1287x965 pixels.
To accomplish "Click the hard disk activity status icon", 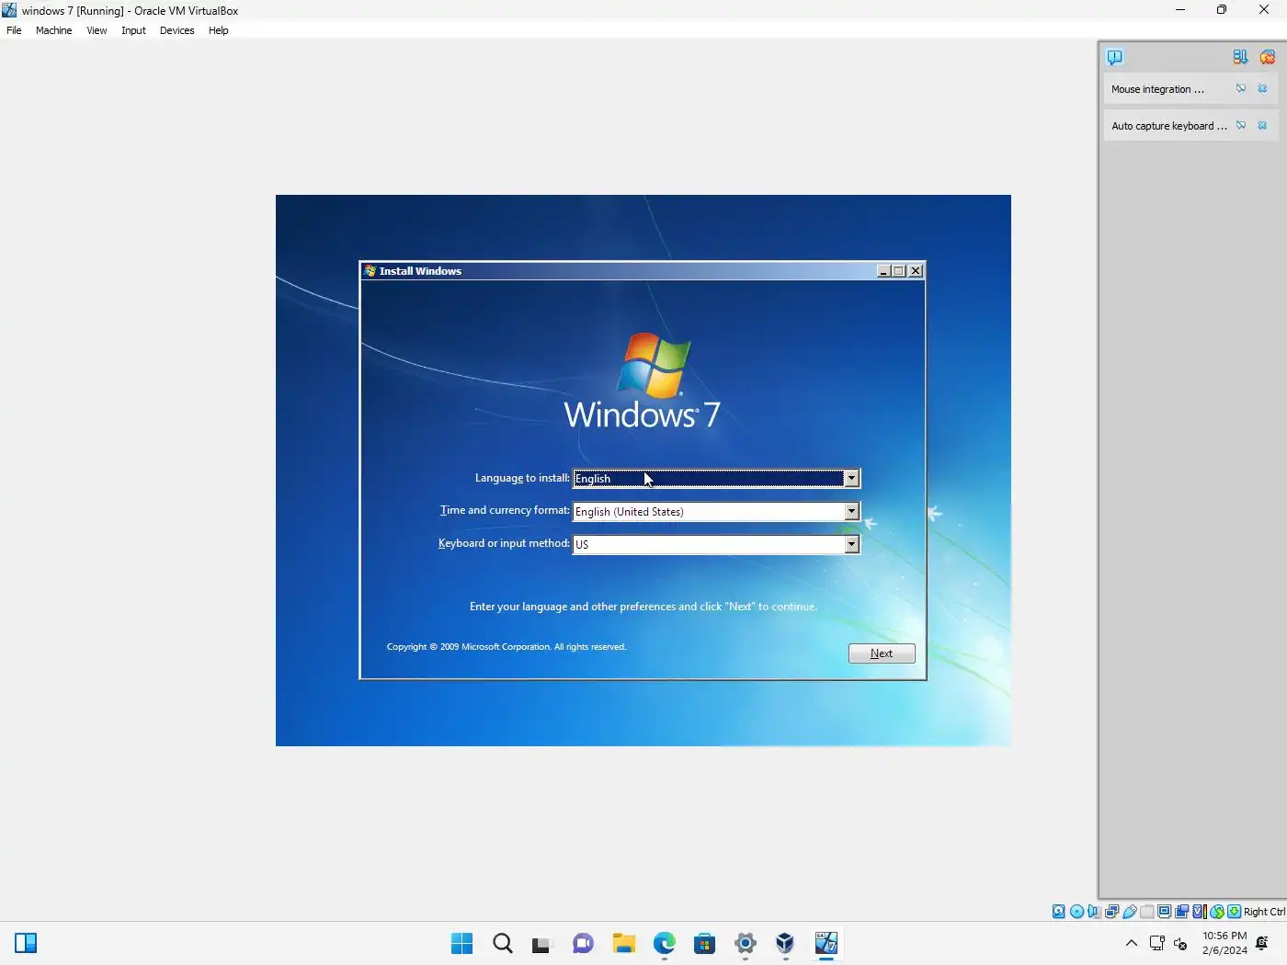I will 1059,912.
